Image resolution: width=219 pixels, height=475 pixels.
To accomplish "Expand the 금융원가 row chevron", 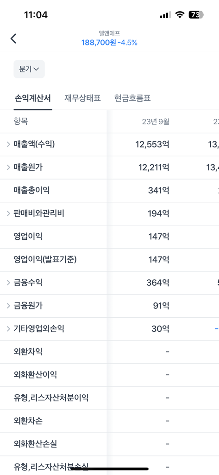I will [x=8, y=306].
